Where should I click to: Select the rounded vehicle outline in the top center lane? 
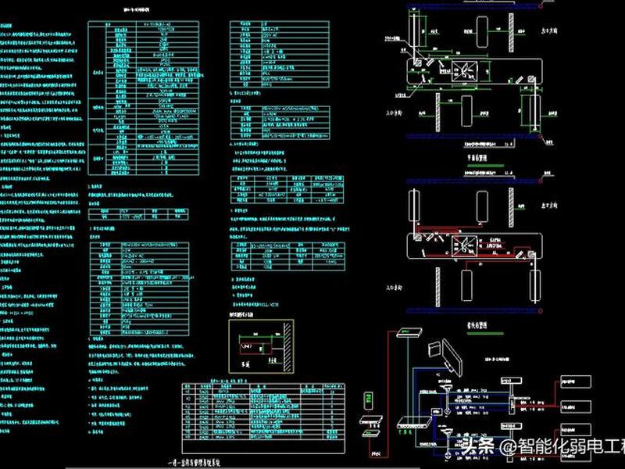pyautogui.click(x=482, y=32)
